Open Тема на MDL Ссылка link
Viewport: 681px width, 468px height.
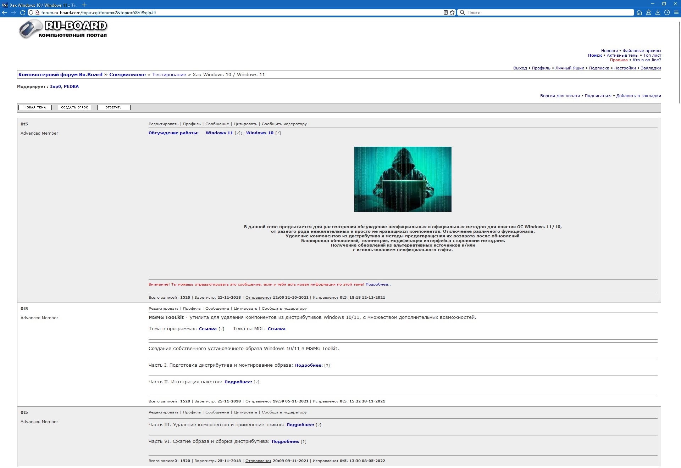pyautogui.click(x=276, y=329)
